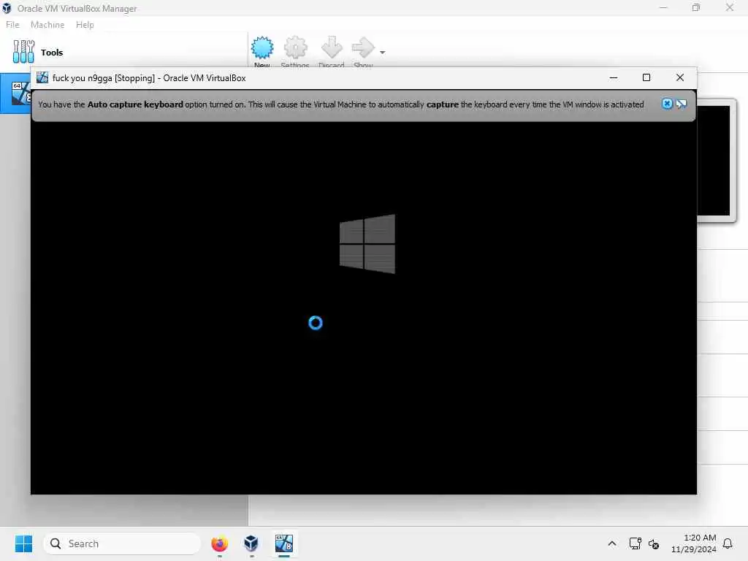This screenshot has width=748, height=561.
Task: Click the Discard saved state icon
Action: pyautogui.click(x=332, y=47)
